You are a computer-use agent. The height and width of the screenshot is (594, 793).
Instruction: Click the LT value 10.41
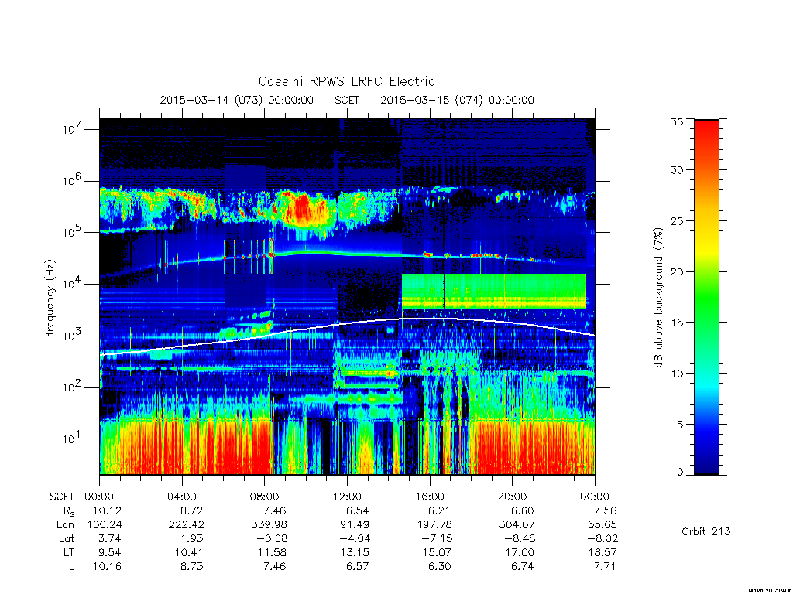(189, 552)
